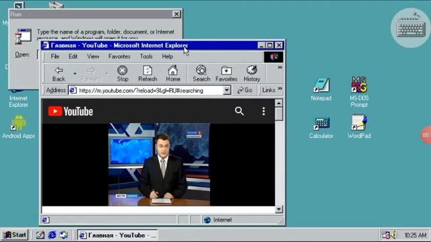
Task: Open the Favorites toolbar button
Action: 226,73
